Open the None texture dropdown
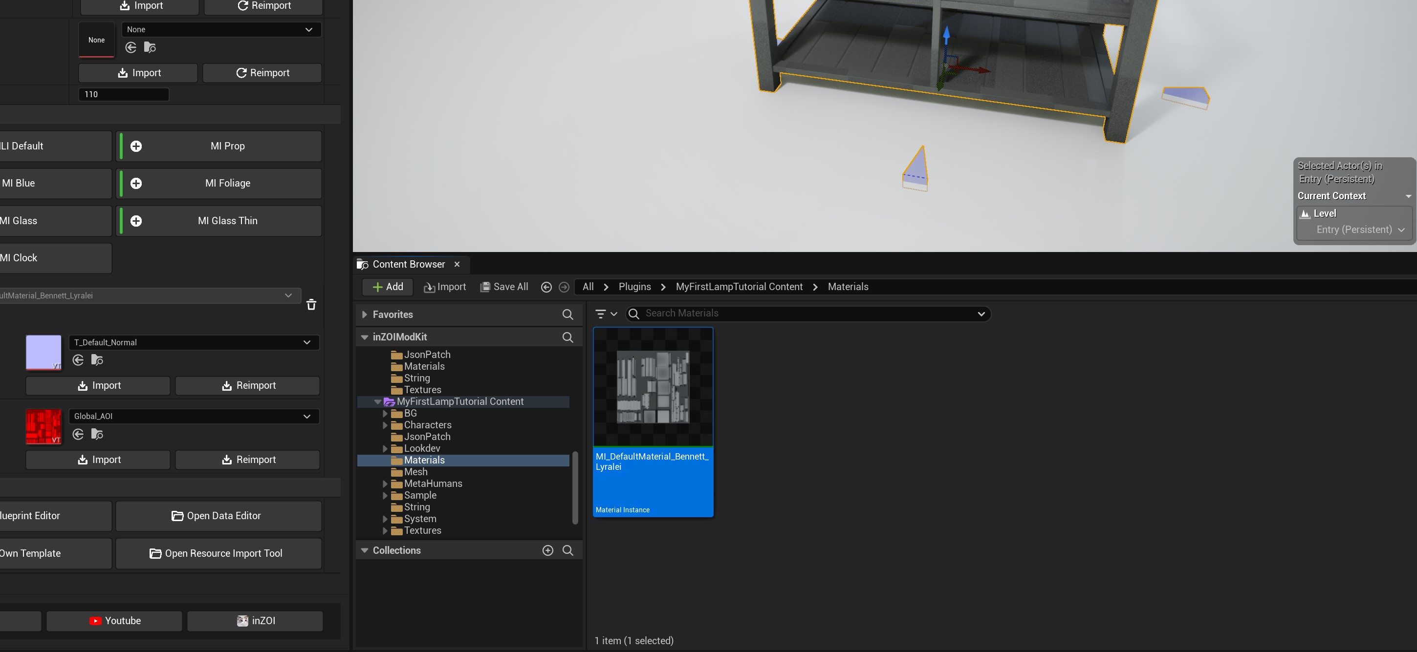This screenshot has width=1417, height=652. coord(221,30)
